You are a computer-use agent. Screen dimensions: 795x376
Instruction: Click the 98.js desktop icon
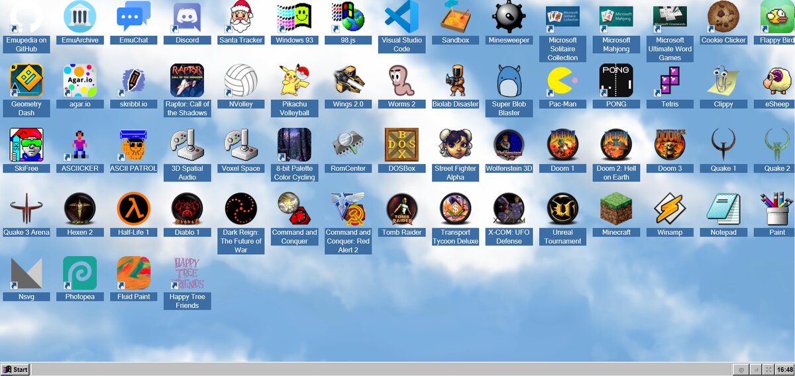pos(348,17)
